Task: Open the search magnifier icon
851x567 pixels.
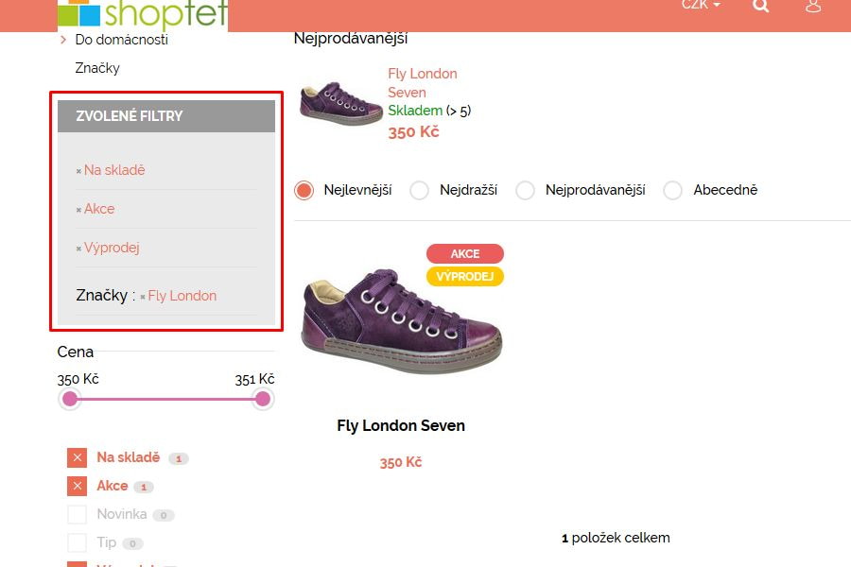Action: [x=760, y=6]
